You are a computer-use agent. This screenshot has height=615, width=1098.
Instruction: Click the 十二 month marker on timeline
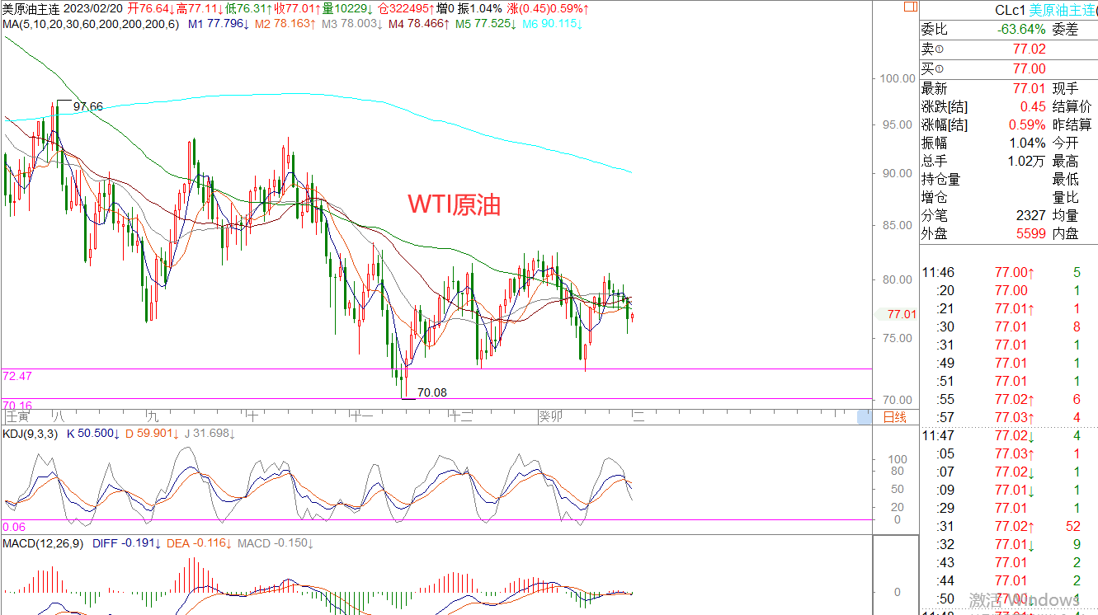459,416
